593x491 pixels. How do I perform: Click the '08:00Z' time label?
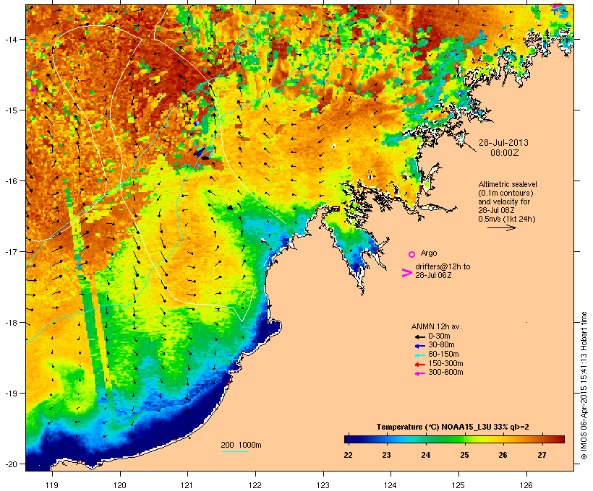[x=505, y=153]
